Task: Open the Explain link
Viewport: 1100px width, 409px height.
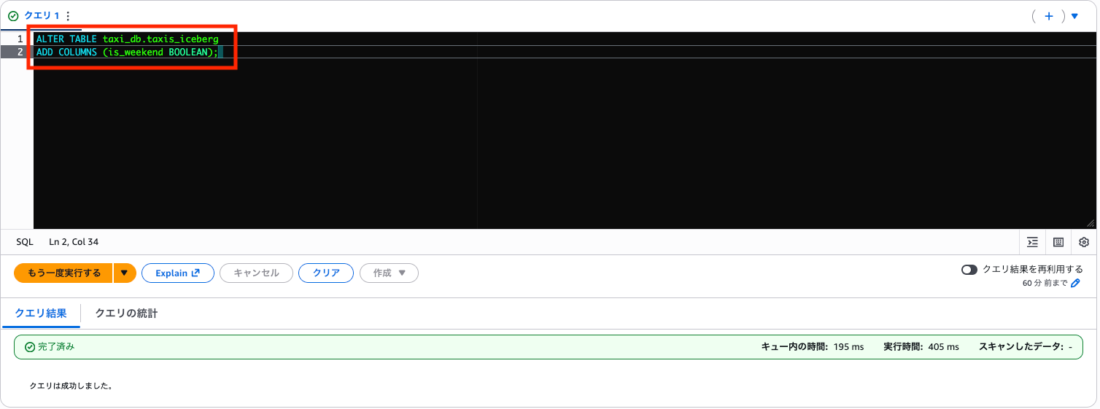Action: coord(178,273)
